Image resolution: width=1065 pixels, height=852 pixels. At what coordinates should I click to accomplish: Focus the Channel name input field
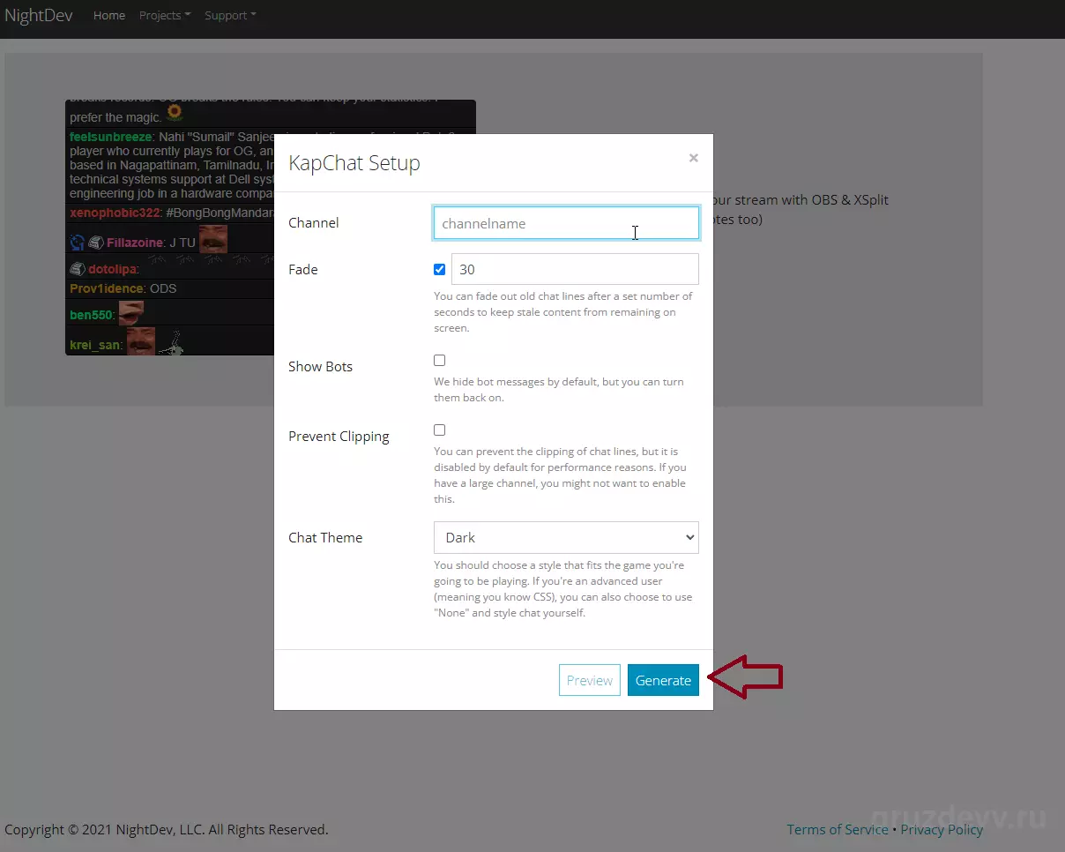coord(566,223)
